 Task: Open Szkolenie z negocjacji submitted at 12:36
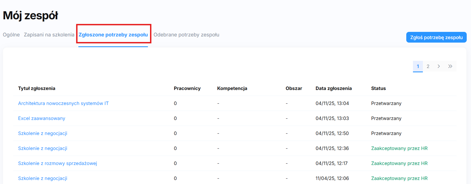(43, 148)
